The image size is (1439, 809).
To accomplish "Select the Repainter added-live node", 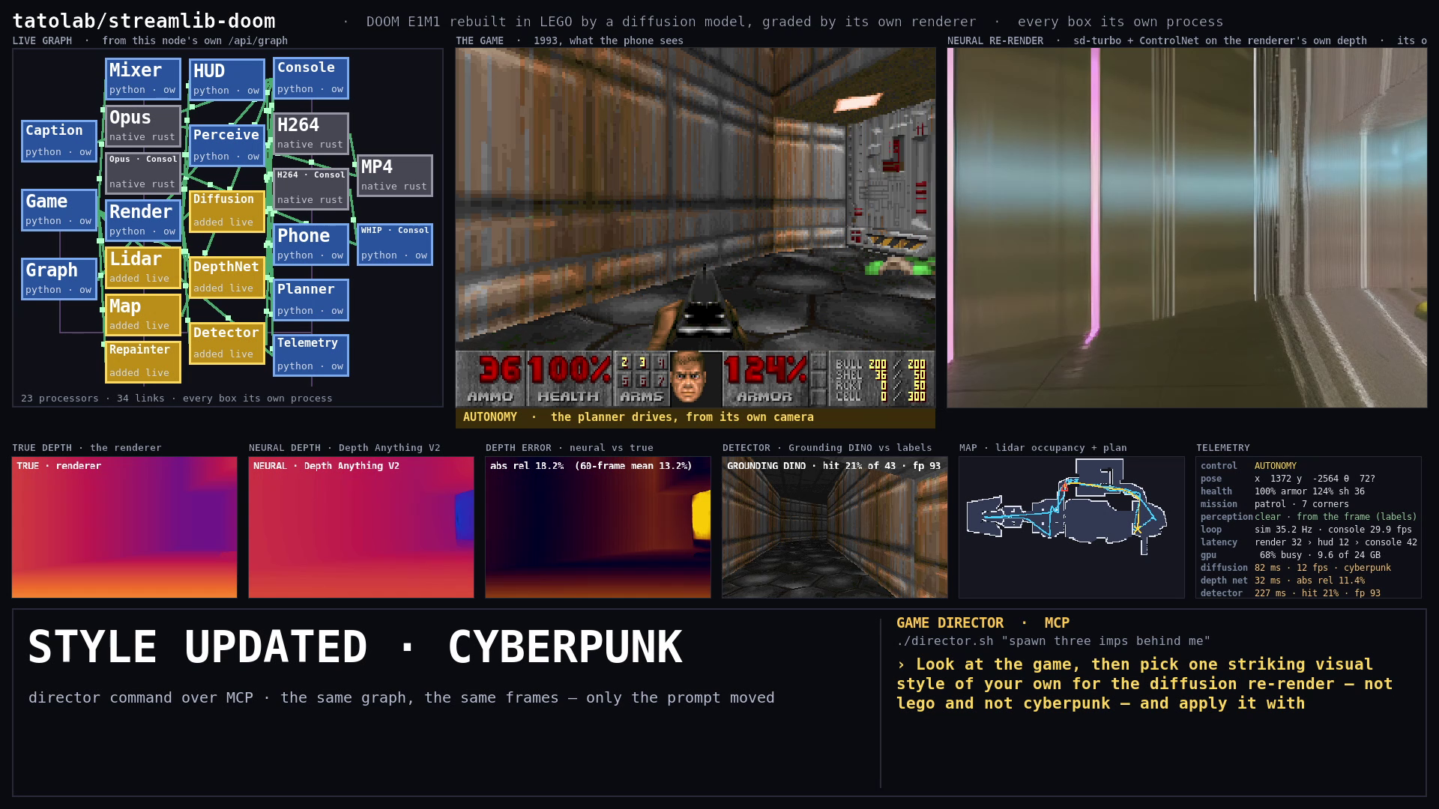I will 142,362.
